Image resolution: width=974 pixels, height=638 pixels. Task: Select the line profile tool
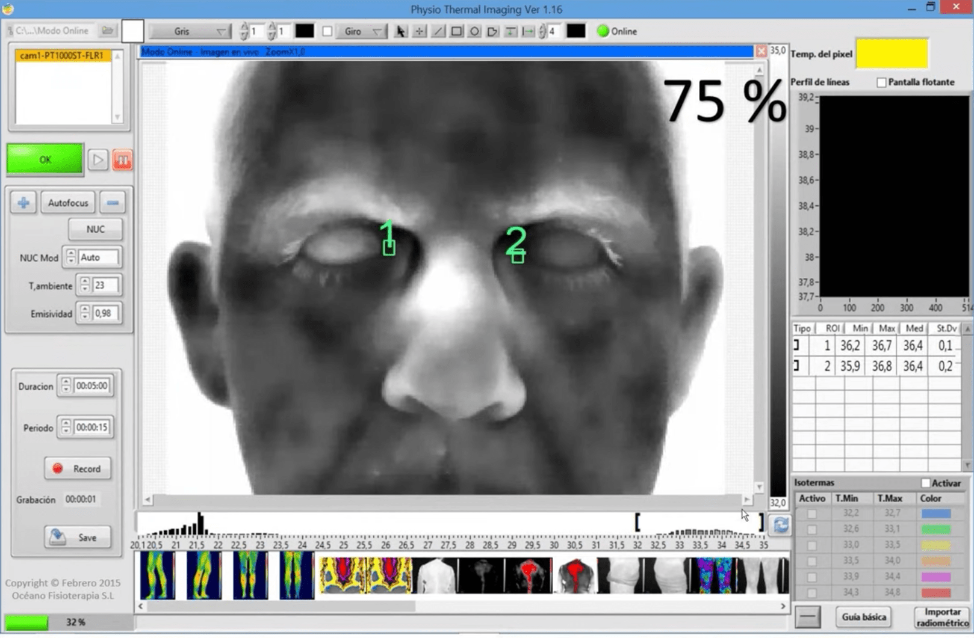pos(438,31)
